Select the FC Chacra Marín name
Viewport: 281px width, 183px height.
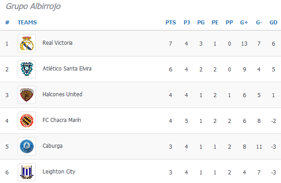pyautogui.click(x=62, y=120)
